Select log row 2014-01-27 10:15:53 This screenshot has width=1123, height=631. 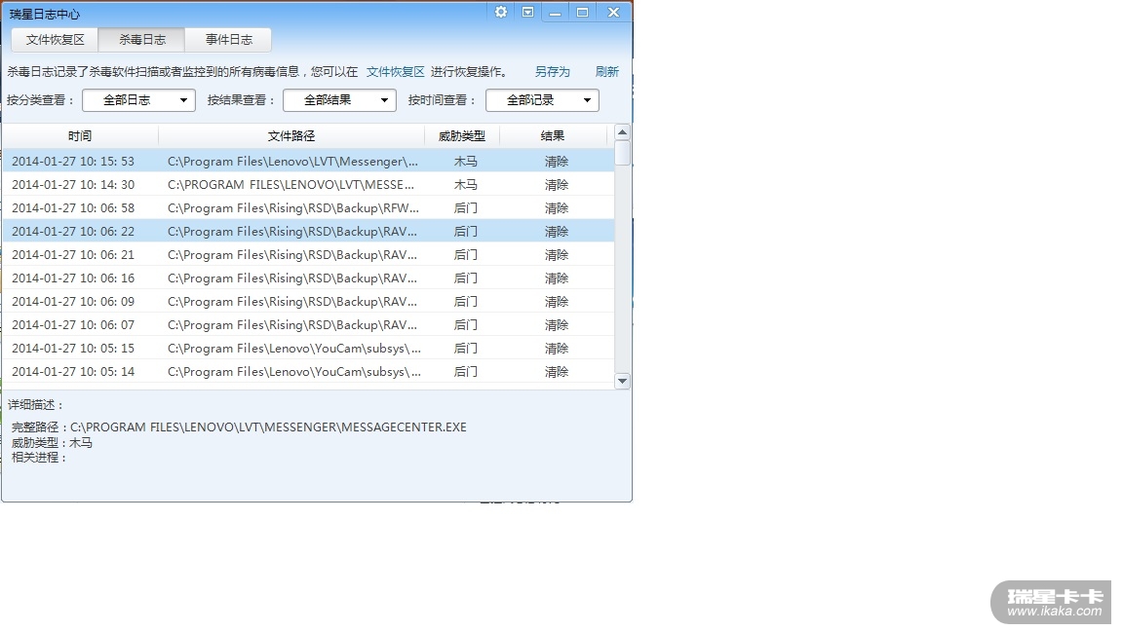(308, 161)
